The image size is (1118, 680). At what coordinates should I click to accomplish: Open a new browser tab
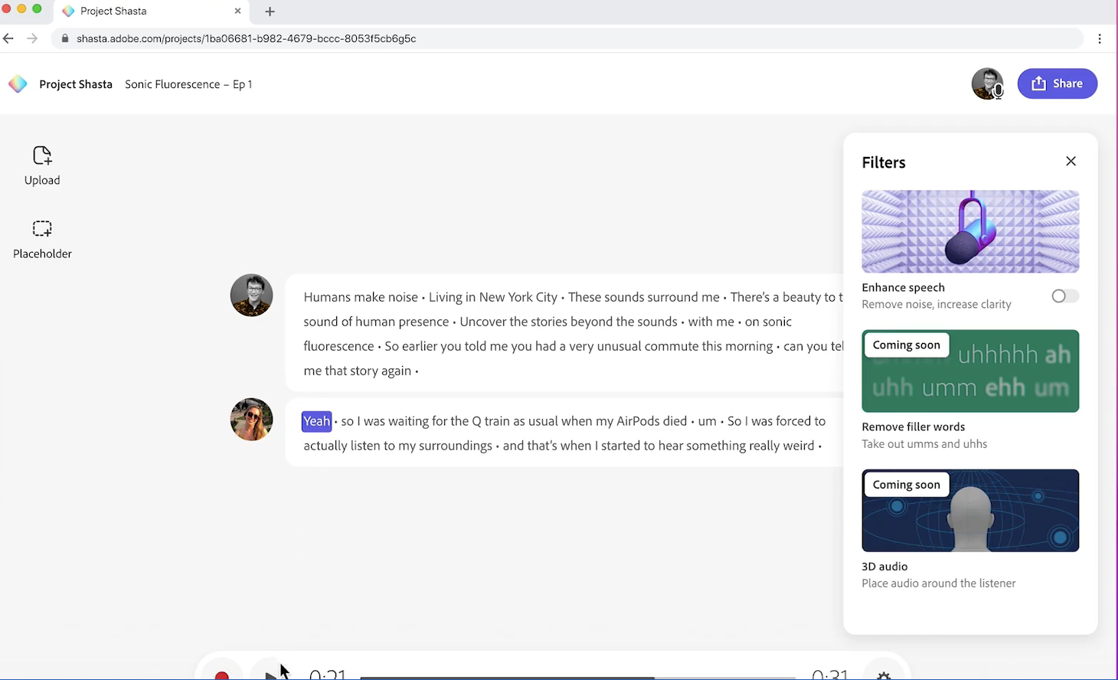point(270,11)
